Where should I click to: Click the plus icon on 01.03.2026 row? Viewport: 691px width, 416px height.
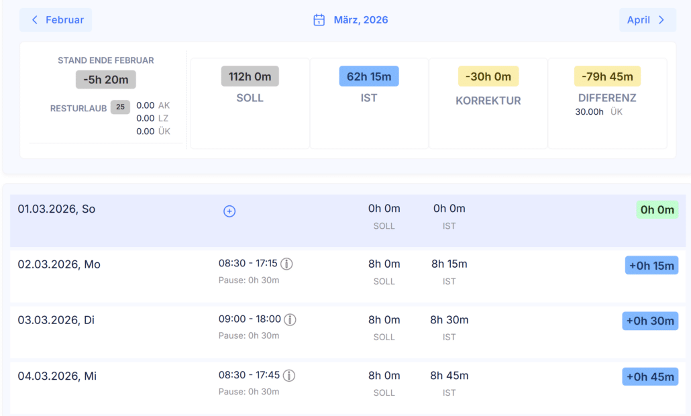pyautogui.click(x=229, y=211)
